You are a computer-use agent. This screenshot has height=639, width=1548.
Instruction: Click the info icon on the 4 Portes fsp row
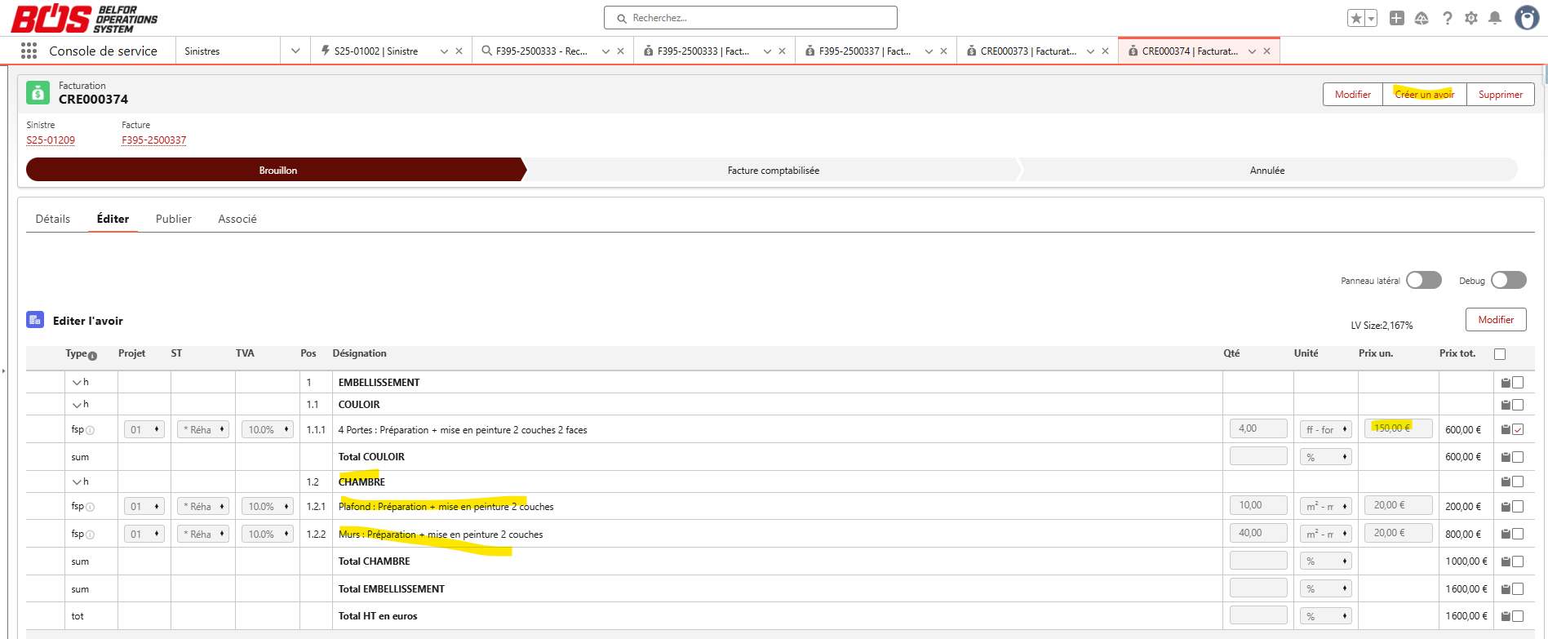(91, 430)
